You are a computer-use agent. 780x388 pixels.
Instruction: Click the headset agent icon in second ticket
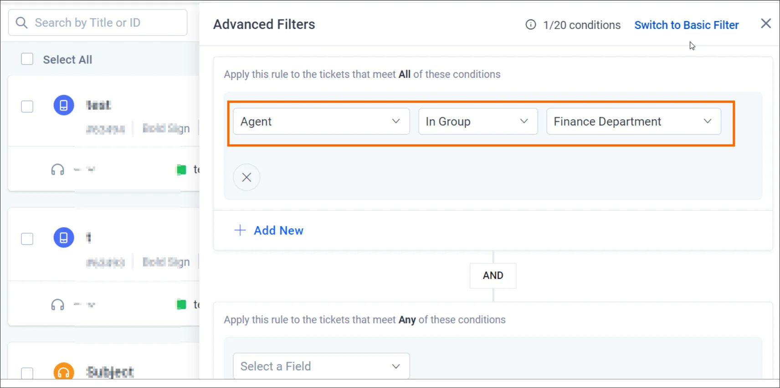57,305
